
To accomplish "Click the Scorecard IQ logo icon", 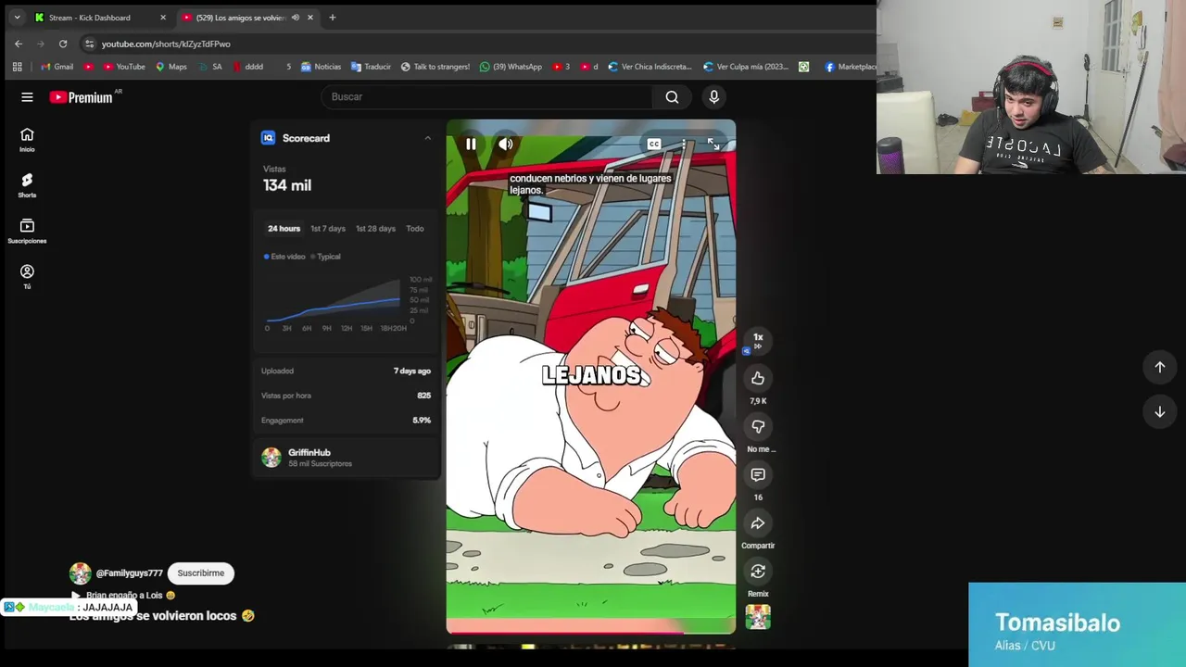I will coord(268,138).
